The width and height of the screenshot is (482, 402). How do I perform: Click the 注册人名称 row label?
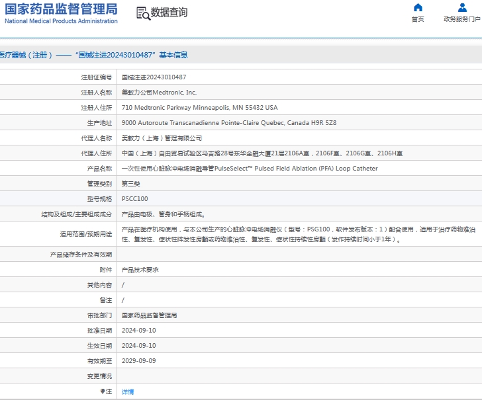tap(97, 93)
